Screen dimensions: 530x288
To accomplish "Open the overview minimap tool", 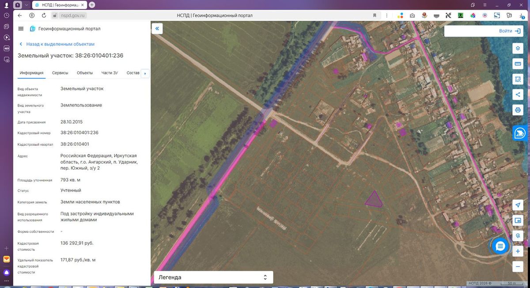I will click(518, 220).
